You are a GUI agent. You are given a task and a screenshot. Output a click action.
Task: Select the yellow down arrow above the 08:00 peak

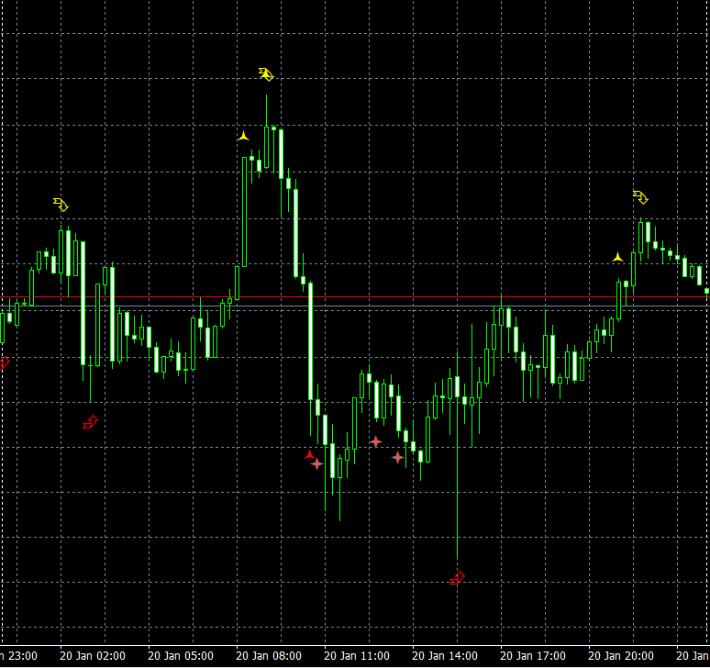click(x=266, y=74)
